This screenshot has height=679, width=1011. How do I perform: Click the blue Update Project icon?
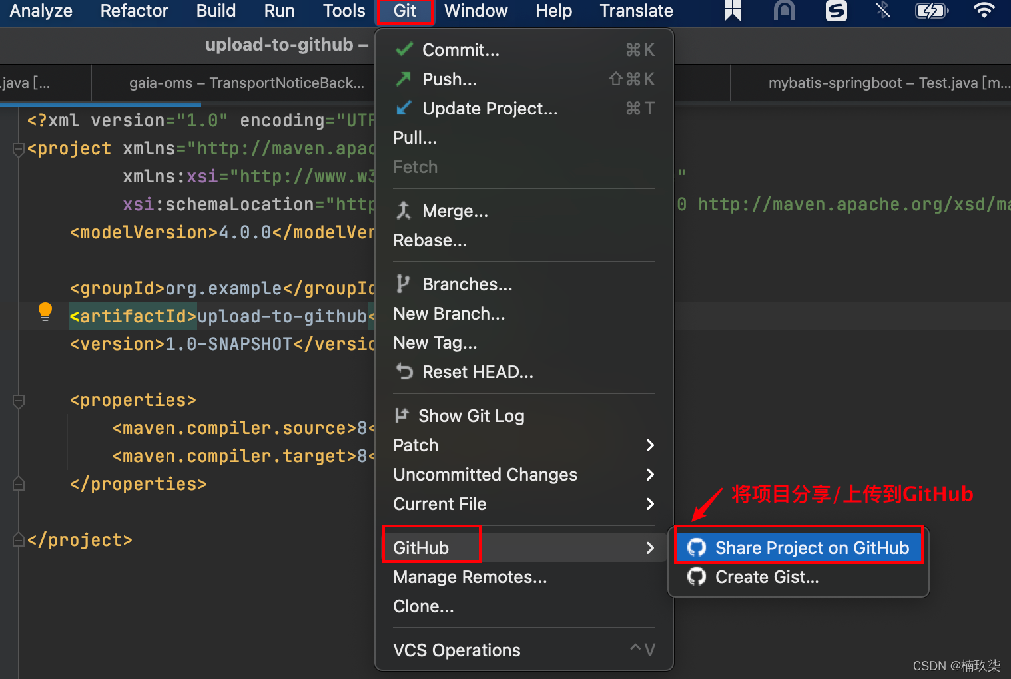point(403,108)
